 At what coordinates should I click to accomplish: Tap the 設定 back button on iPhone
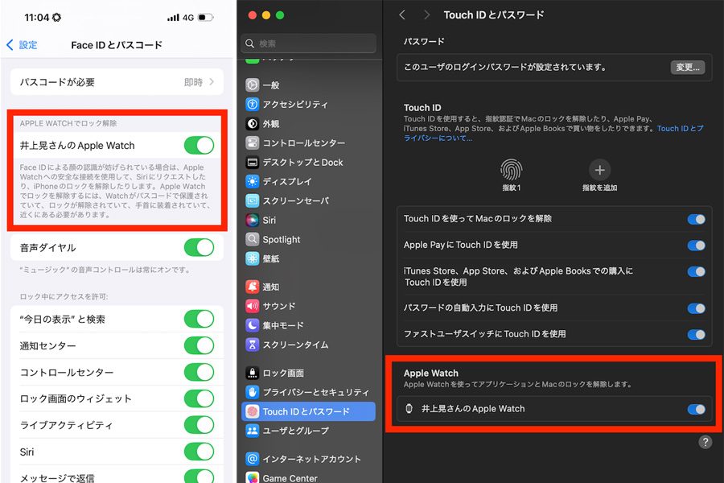point(22,45)
